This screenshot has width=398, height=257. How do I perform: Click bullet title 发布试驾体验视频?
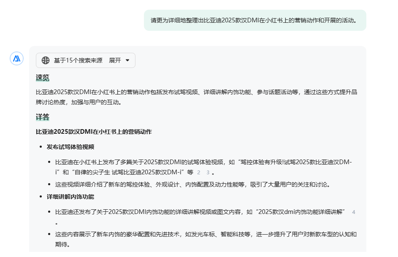[x=70, y=147]
